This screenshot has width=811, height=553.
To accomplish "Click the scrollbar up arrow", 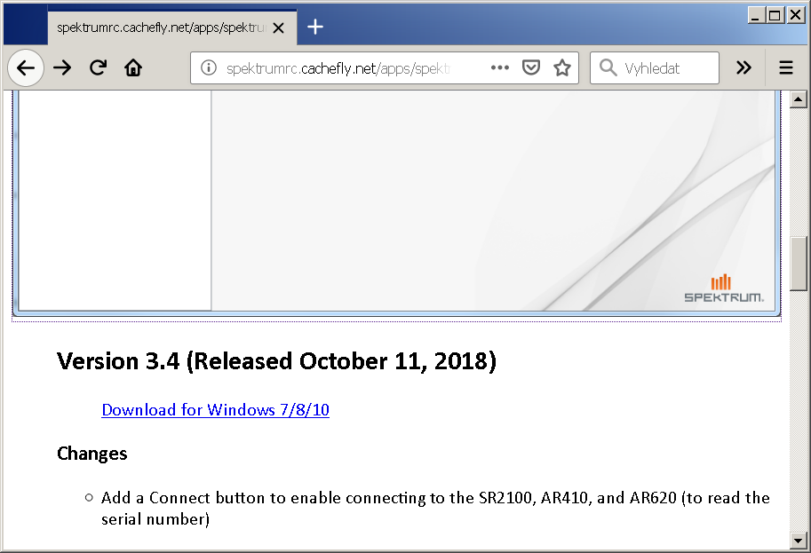I will (x=799, y=99).
